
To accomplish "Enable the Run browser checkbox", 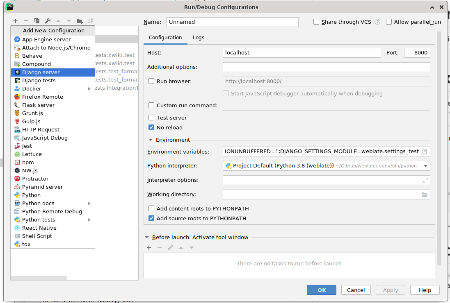I will [151, 81].
